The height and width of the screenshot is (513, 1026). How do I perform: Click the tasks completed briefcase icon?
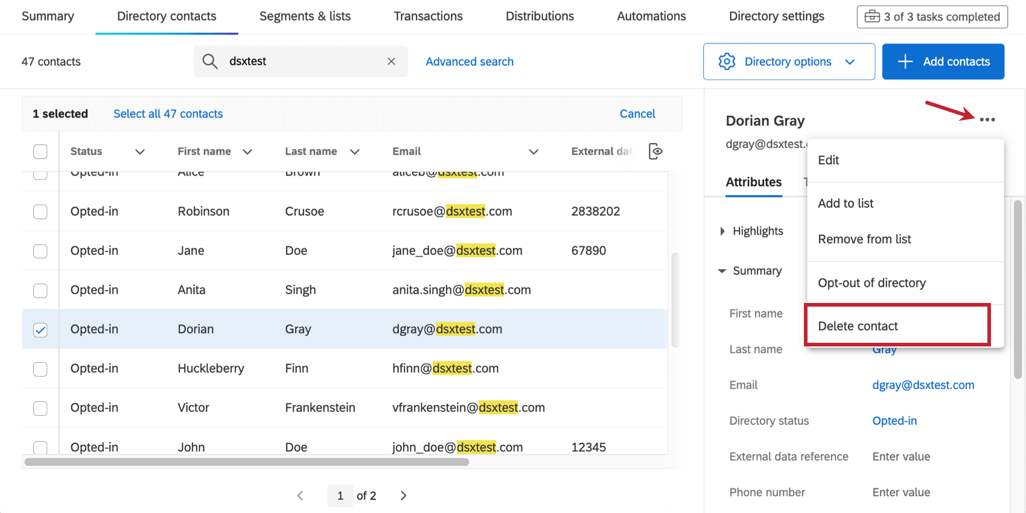click(872, 16)
